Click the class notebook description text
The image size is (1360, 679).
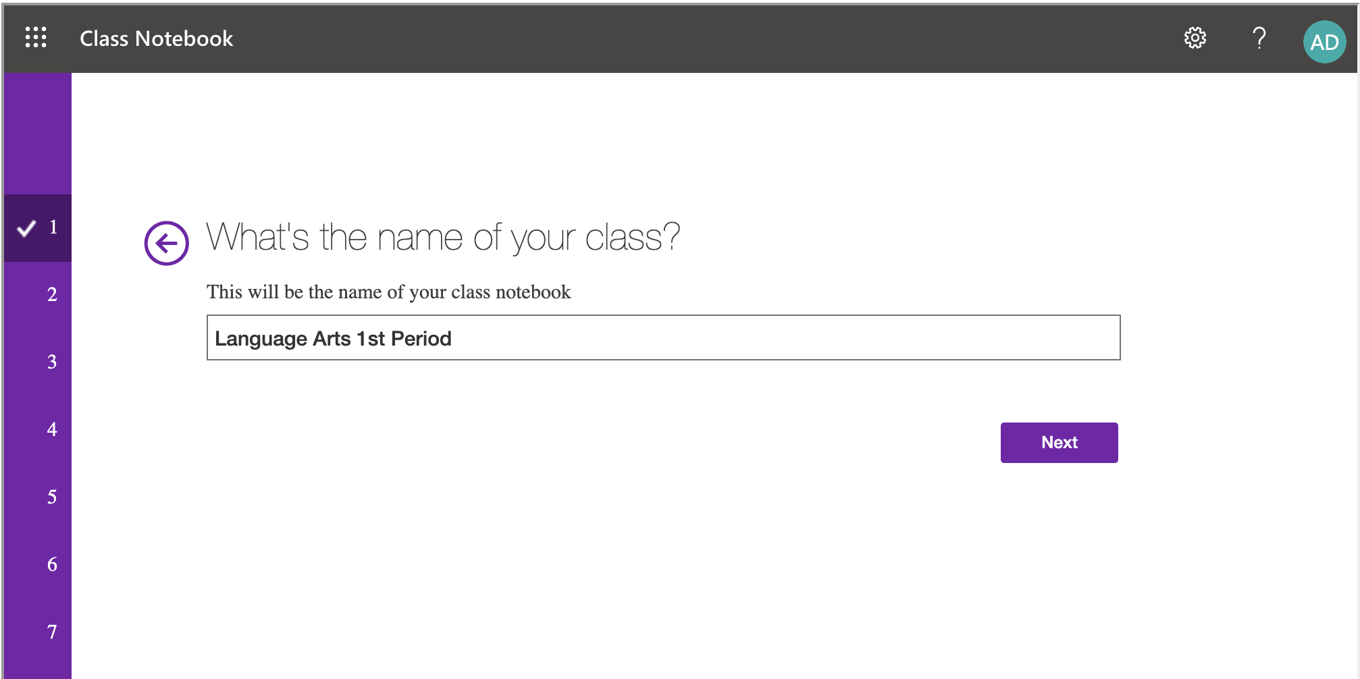click(x=388, y=292)
